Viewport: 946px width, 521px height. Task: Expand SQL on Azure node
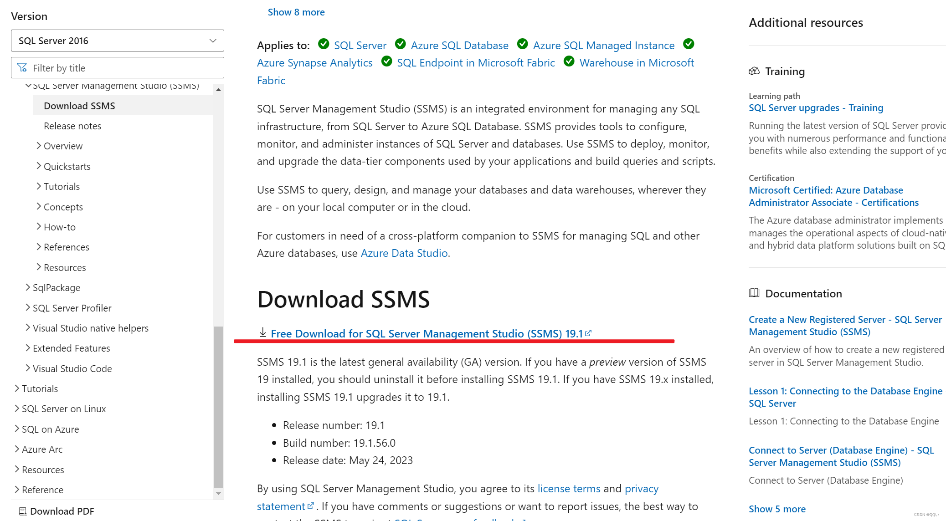17,429
